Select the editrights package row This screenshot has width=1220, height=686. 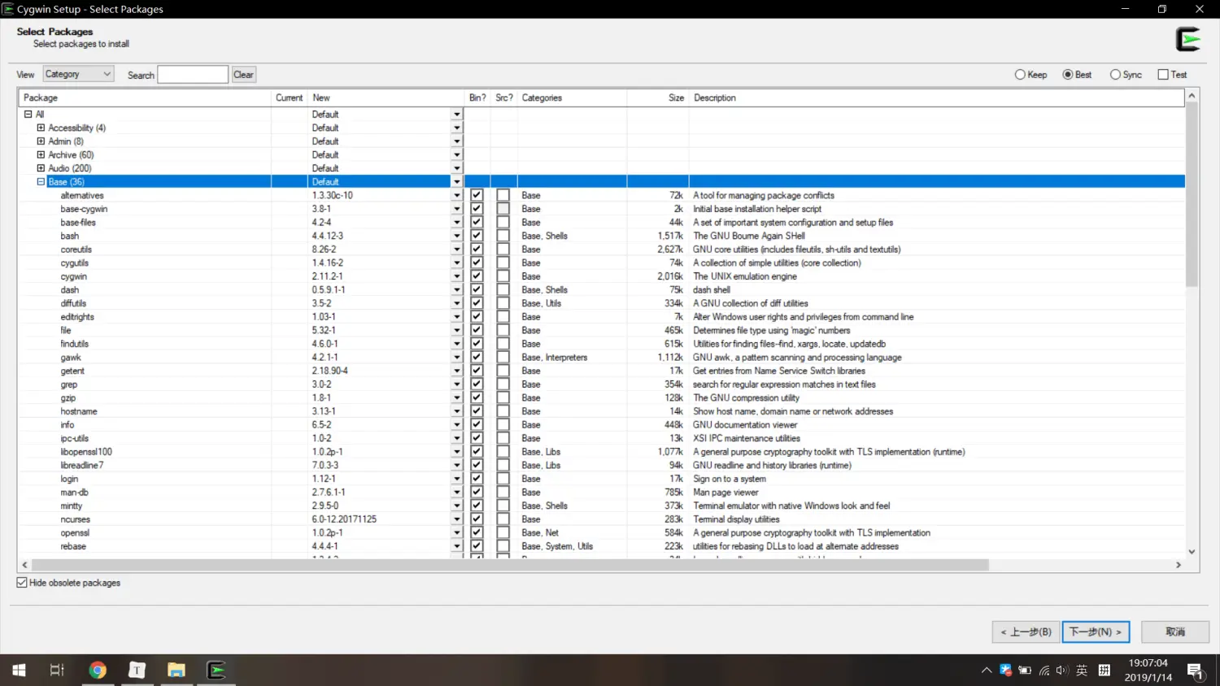602,317
